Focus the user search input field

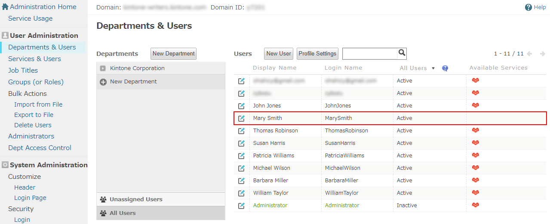pyautogui.click(x=370, y=53)
